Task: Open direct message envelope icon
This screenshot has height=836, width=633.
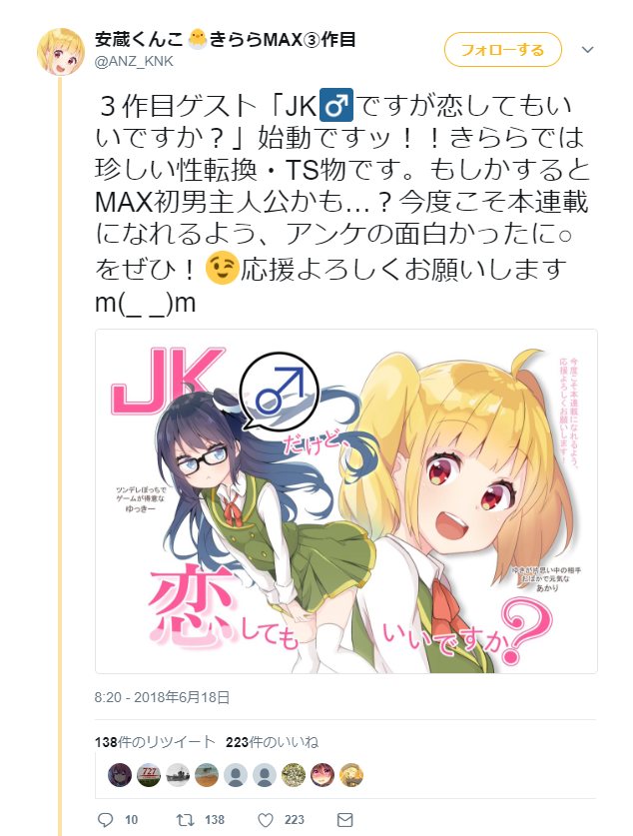Action: tap(345, 819)
